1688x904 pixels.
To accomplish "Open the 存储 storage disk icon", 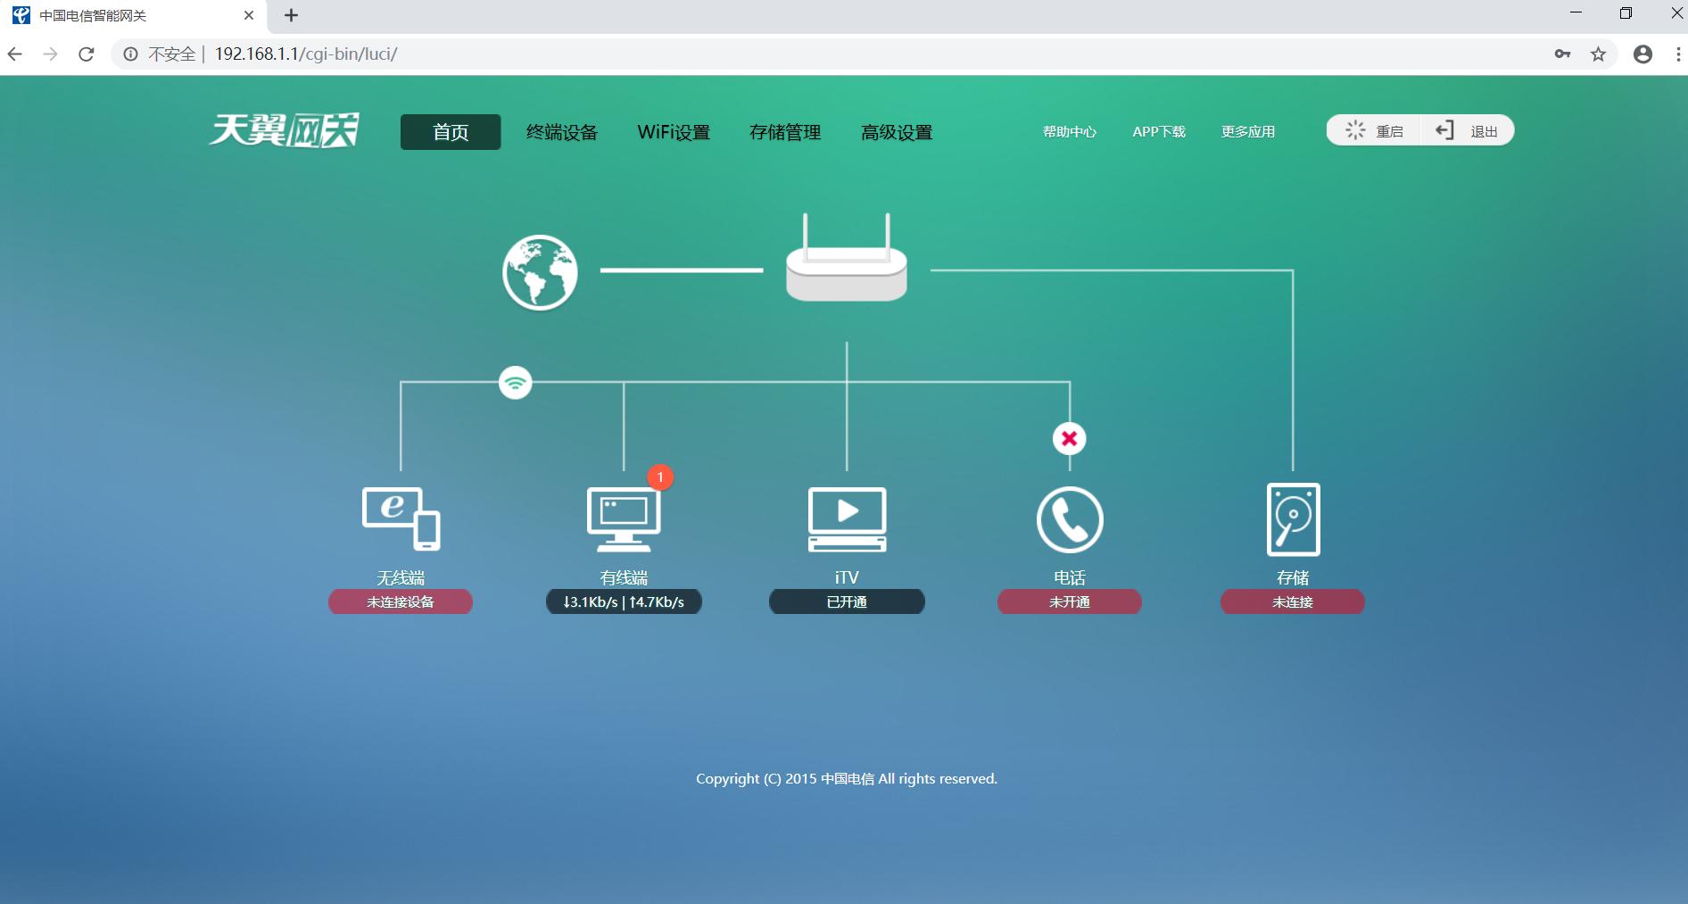I will pos(1292,518).
